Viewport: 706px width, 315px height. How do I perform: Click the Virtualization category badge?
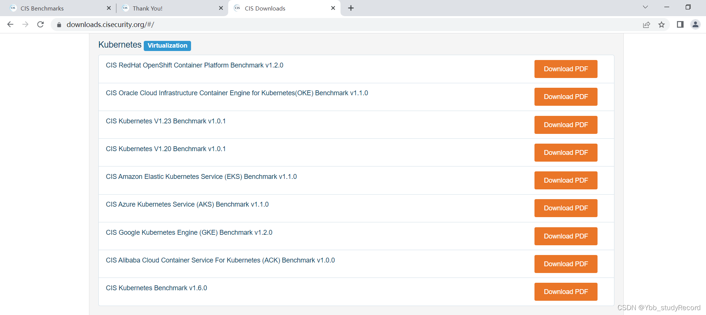pos(167,46)
